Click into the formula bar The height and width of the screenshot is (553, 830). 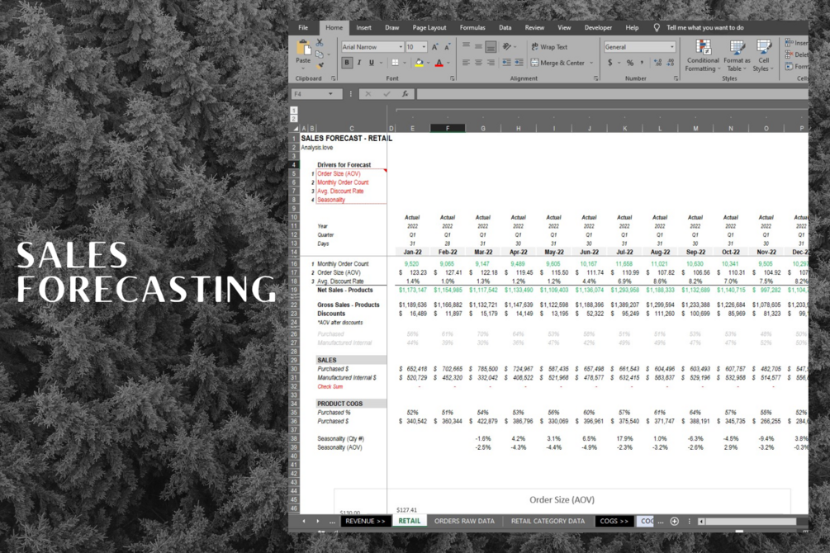(x=612, y=94)
